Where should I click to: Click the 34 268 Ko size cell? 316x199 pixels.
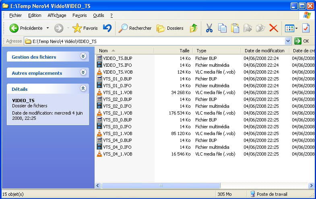coord(181,92)
